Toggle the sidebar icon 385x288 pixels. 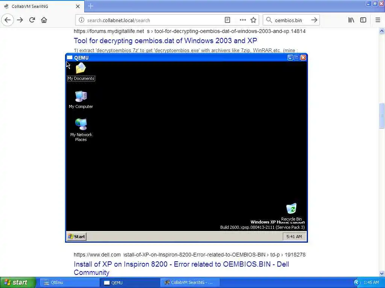(363, 20)
